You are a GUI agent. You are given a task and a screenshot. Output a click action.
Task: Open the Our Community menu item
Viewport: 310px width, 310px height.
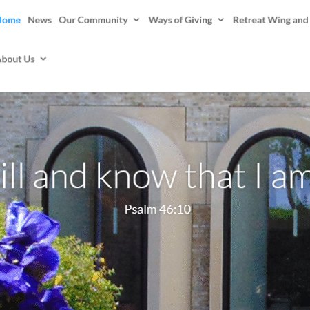[93, 20]
